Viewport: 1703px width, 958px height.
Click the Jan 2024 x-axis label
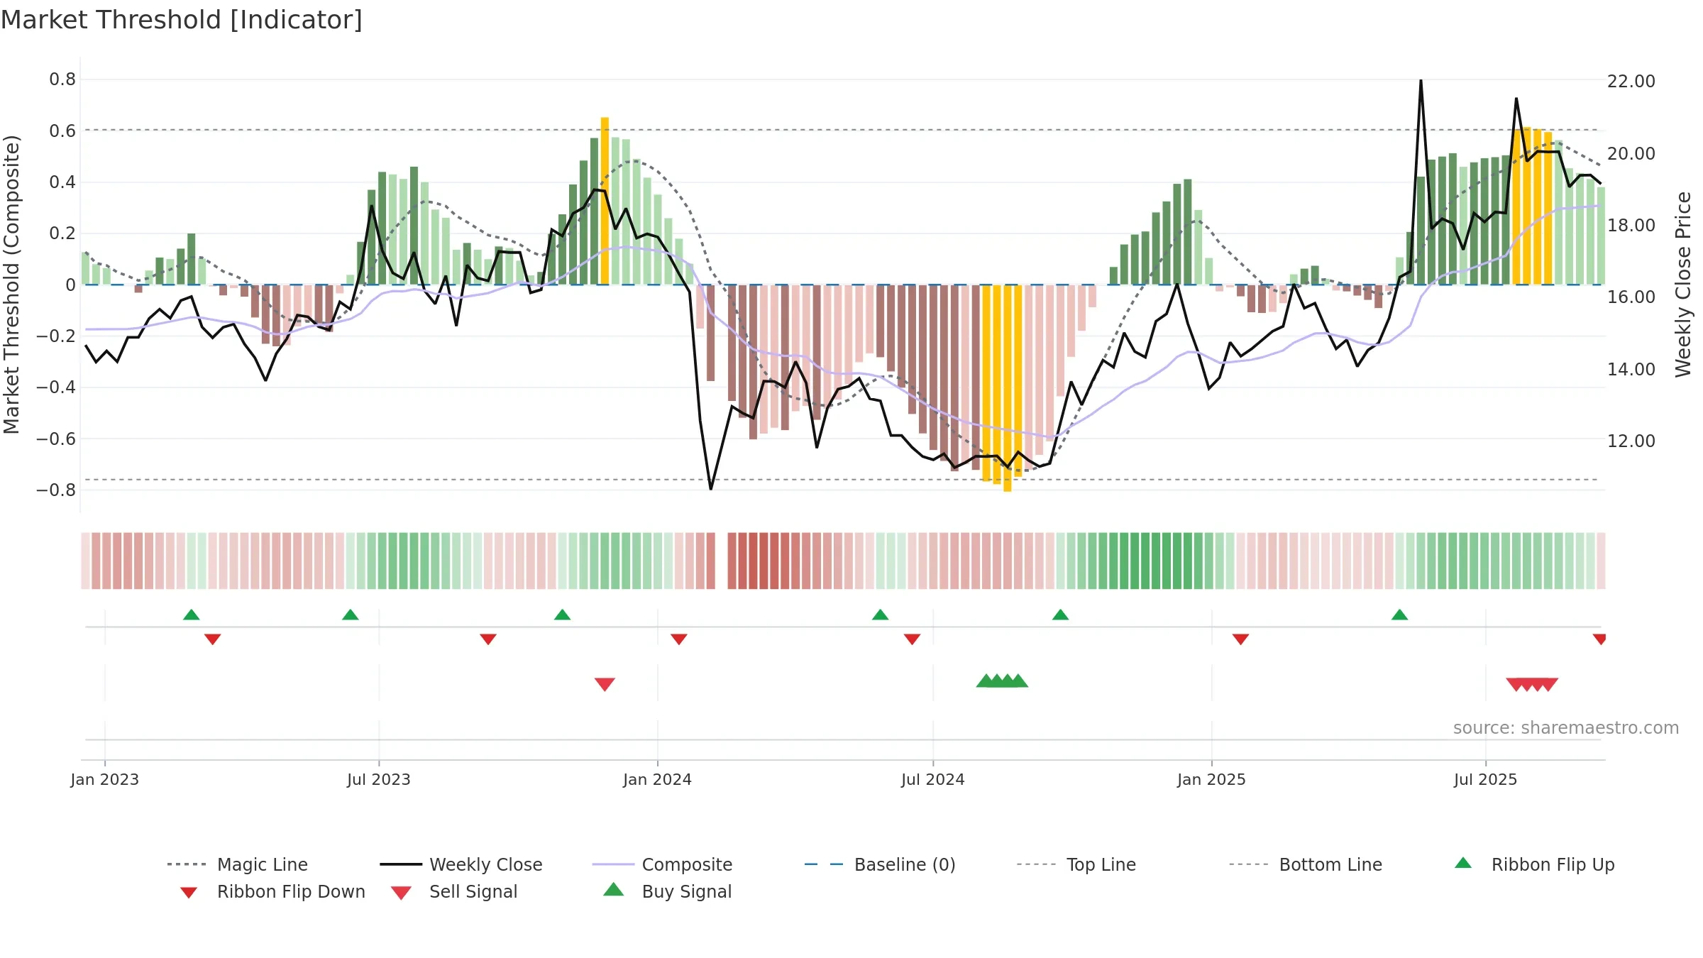657,779
